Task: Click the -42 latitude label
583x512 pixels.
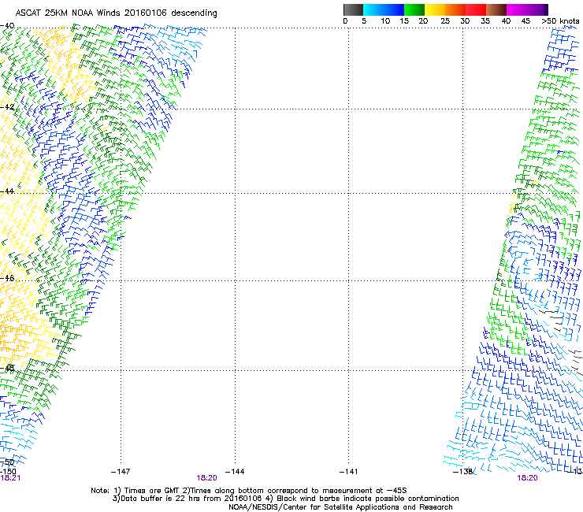Action: (7, 106)
